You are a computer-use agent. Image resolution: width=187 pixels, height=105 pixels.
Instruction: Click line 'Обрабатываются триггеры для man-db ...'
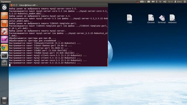[32, 38]
